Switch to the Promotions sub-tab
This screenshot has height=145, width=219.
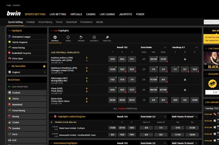click(86, 22)
